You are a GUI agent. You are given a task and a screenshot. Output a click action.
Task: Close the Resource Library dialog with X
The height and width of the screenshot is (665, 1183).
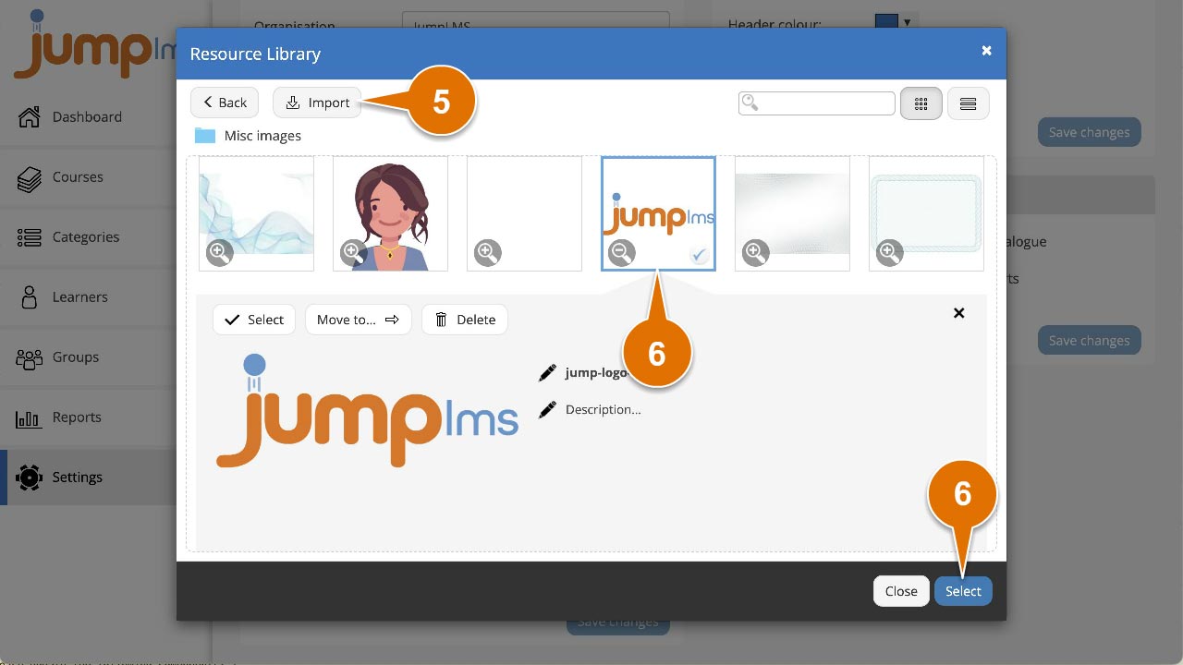click(x=986, y=51)
